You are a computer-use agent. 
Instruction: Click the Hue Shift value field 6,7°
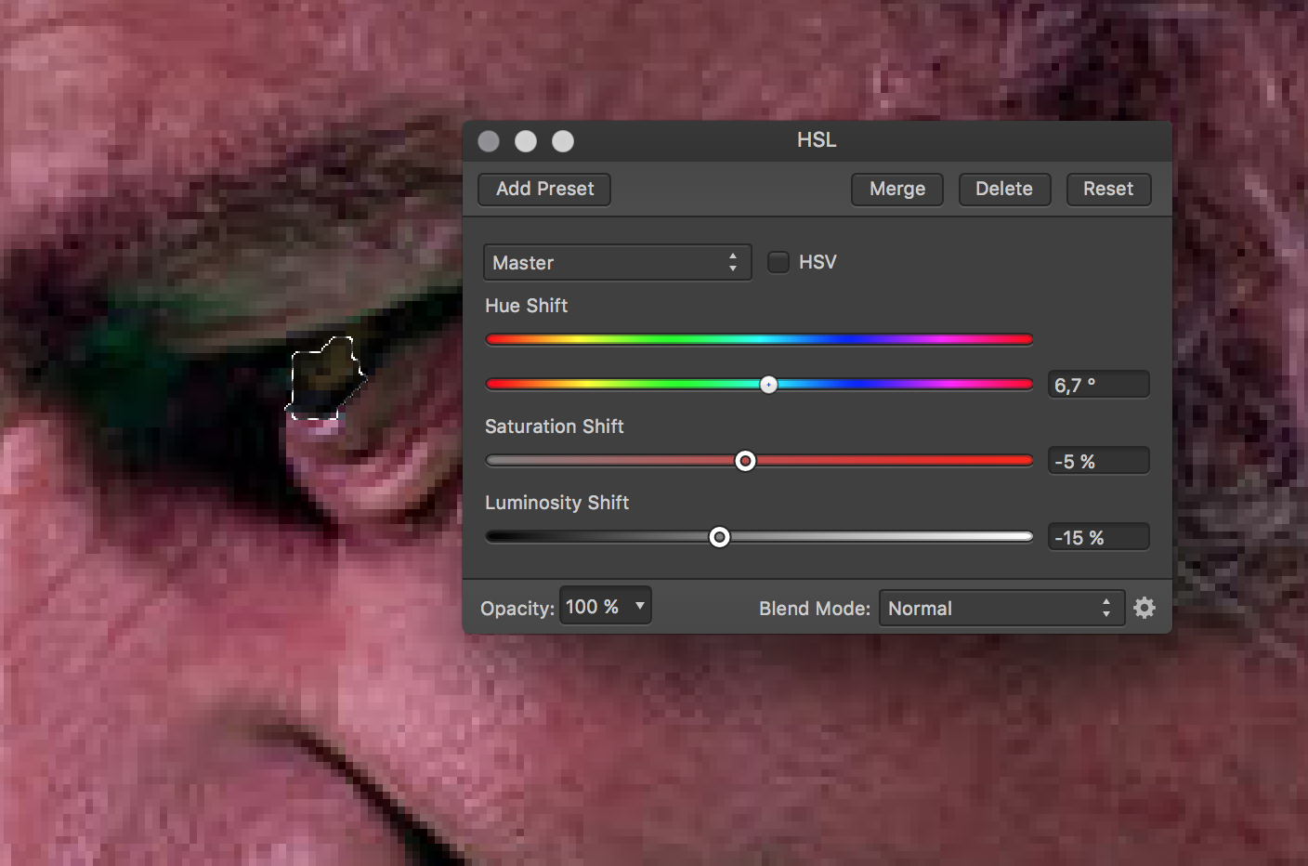[x=1099, y=385]
